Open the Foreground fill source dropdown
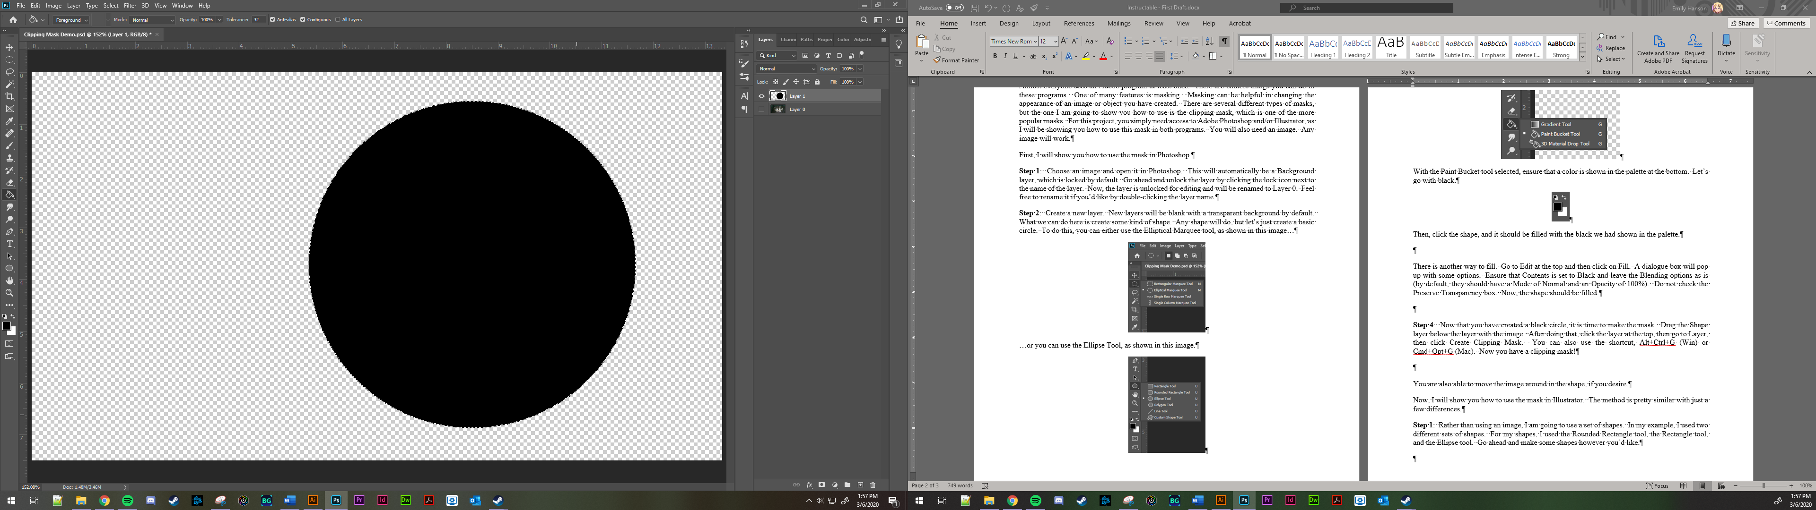Viewport: 1816px width, 510px height. (71, 20)
